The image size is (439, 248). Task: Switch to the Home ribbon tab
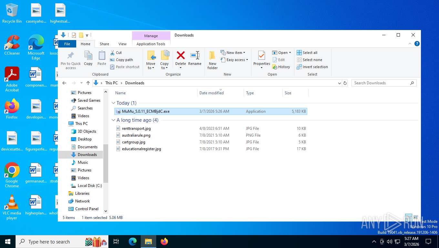pos(86,44)
